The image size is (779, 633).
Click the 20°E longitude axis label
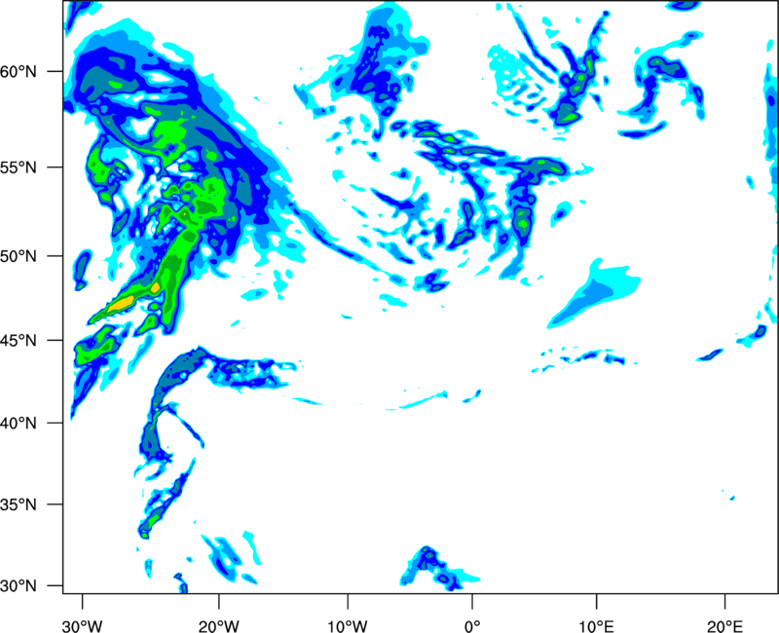click(x=724, y=625)
